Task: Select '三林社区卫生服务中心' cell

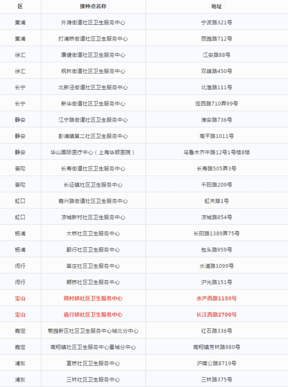Action: [93, 380]
